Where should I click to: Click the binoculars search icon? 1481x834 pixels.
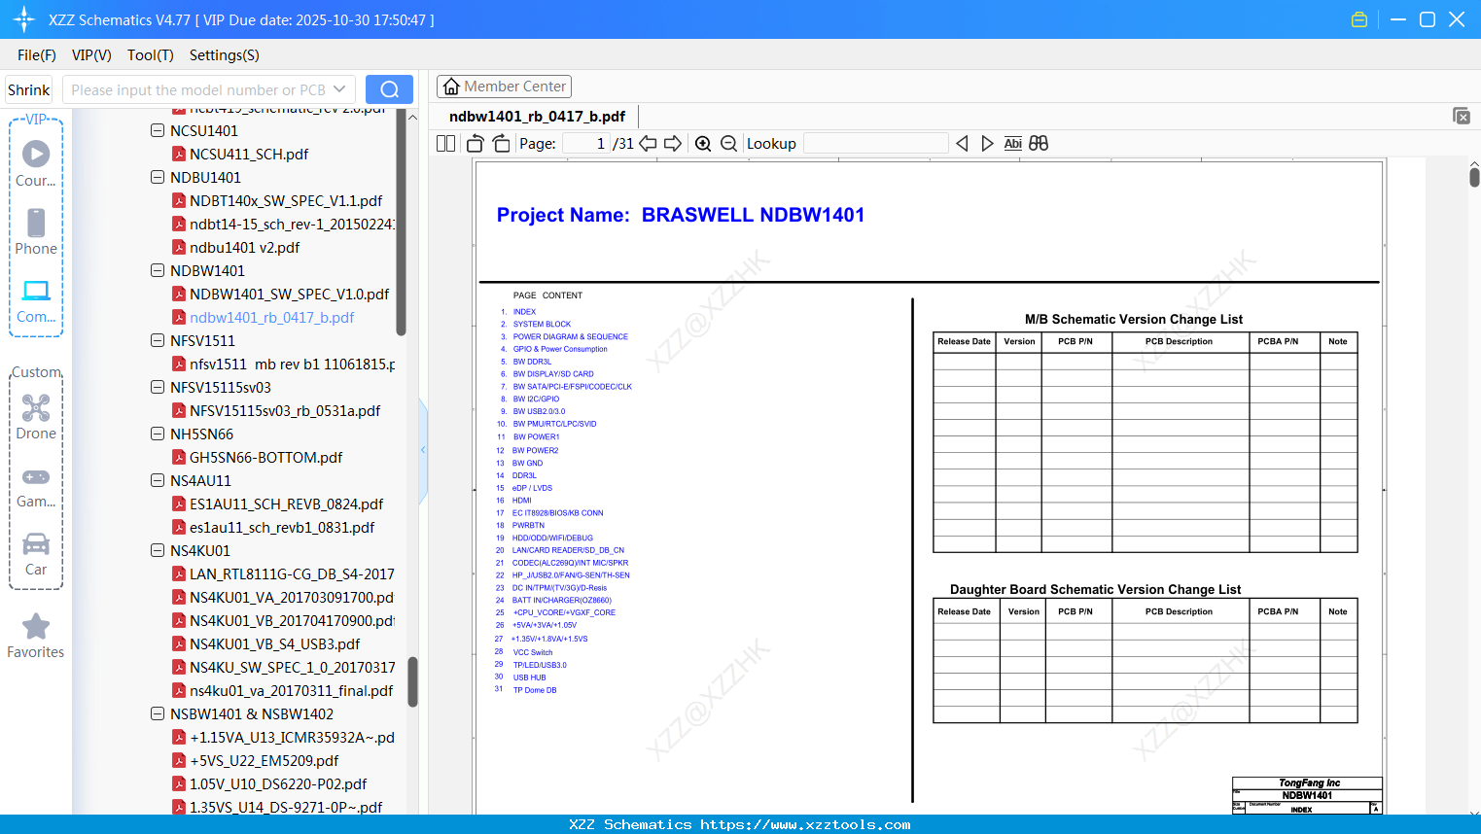point(1039,144)
